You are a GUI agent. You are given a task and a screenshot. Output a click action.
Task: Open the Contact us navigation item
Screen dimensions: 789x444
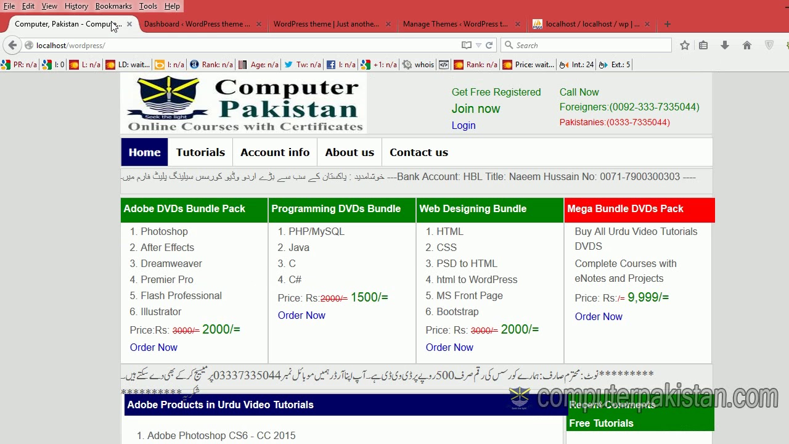pos(419,152)
